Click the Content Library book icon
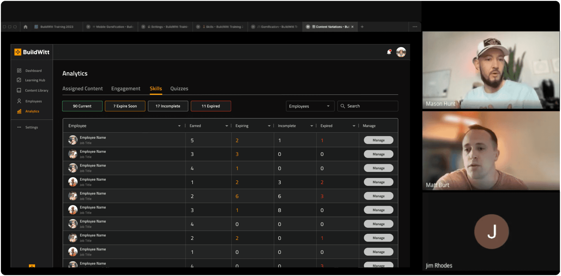 click(19, 90)
